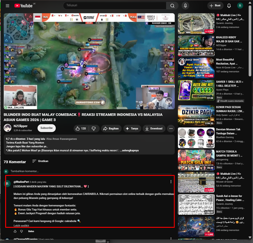
Task: Go to YouTube home via logo
Action: (x=23, y=6)
